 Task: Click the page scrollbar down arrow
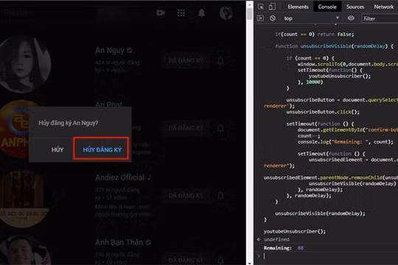click(x=250, y=263)
